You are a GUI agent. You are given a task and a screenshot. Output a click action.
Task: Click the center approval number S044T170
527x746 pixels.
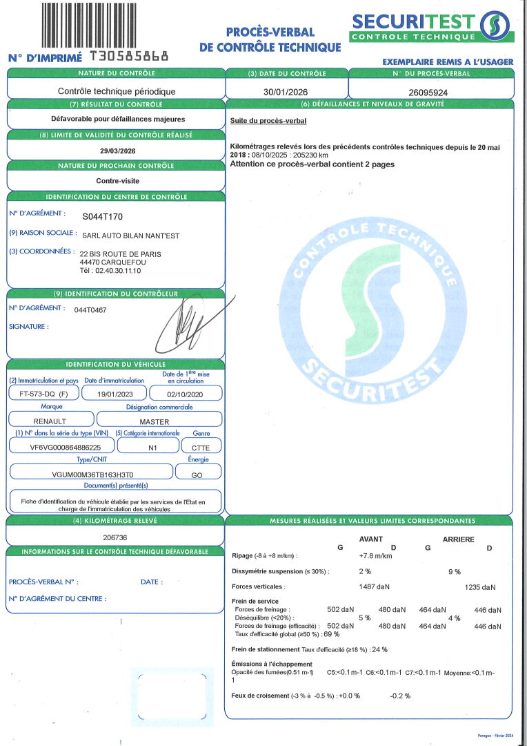tap(101, 216)
